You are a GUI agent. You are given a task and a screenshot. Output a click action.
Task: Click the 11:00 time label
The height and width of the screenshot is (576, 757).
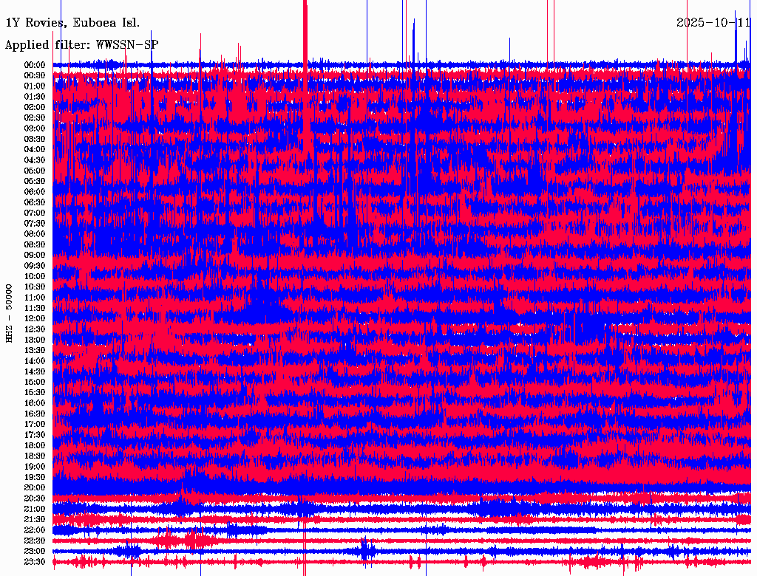(x=35, y=298)
